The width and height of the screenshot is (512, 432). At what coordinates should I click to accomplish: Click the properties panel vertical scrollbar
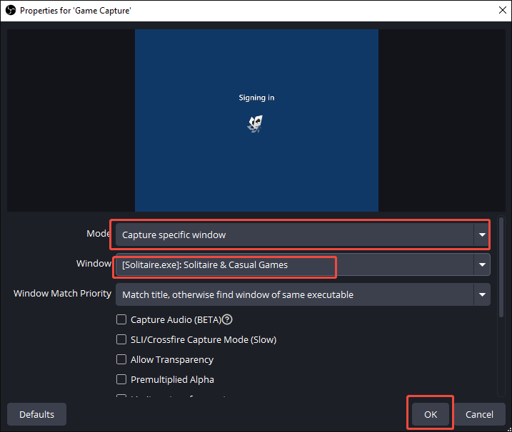click(501, 267)
